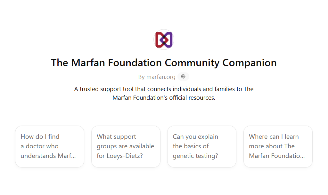Select the "Where can I learn more" card
Viewport: 328px width, 195px height.
coord(278,146)
